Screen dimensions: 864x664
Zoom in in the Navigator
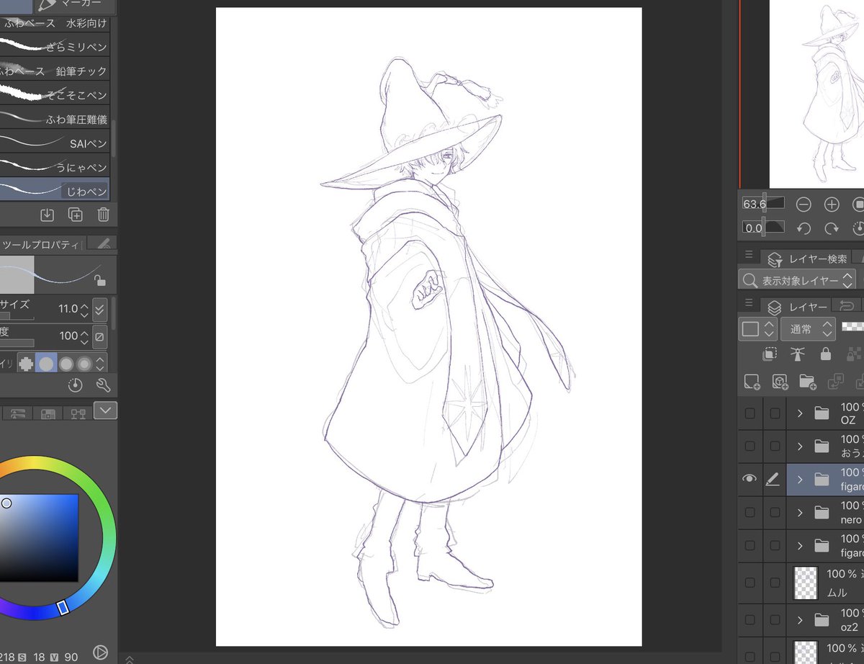click(832, 205)
